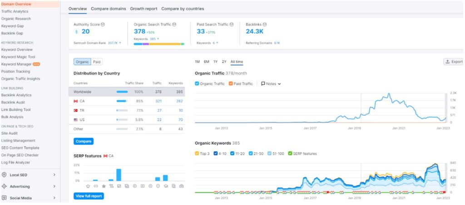Click the crown icon under SERP features chart
Screen dimensions: 465x205
tap(88, 186)
